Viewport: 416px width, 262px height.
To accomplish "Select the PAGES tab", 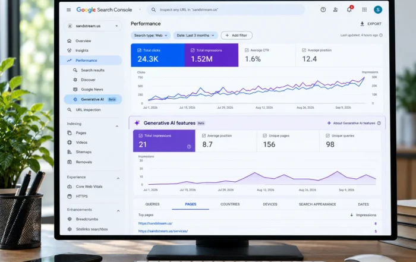I will point(191,204).
